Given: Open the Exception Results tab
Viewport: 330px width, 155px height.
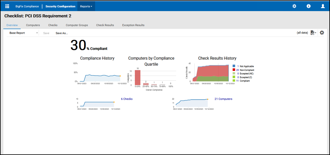Looking at the screenshot, I should tap(133, 25).
